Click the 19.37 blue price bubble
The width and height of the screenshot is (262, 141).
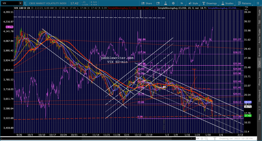click(x=248, y=102)
